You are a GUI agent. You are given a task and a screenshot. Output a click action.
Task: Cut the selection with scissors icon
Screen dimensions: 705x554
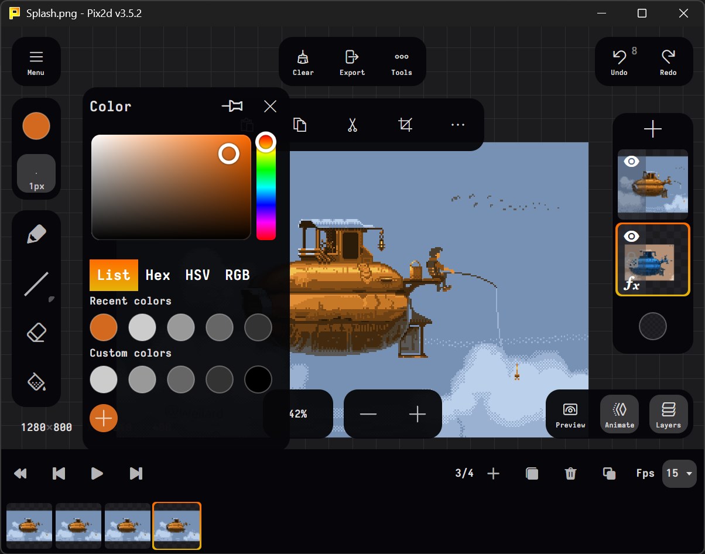pos(352,125)
